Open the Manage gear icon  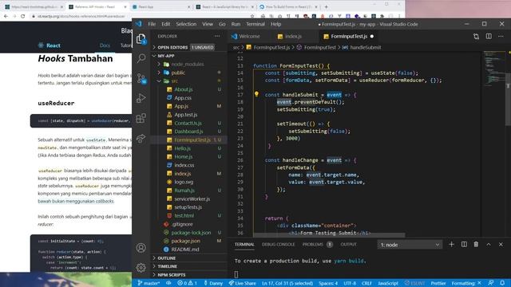(141, 268)
